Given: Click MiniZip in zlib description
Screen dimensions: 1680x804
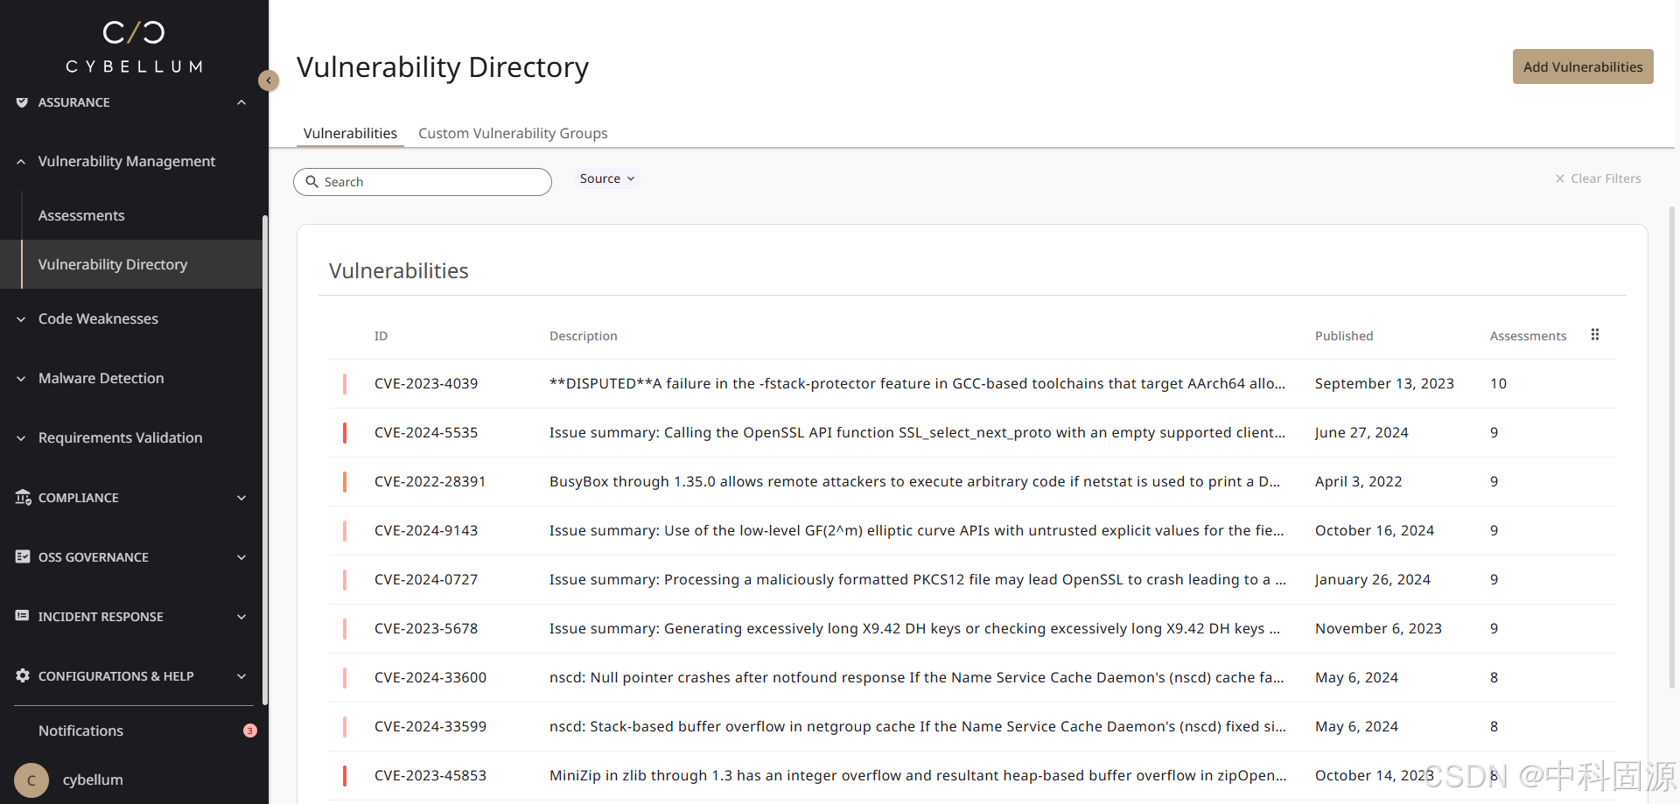Looking at the screenshot, I should (x=918, y=775).
